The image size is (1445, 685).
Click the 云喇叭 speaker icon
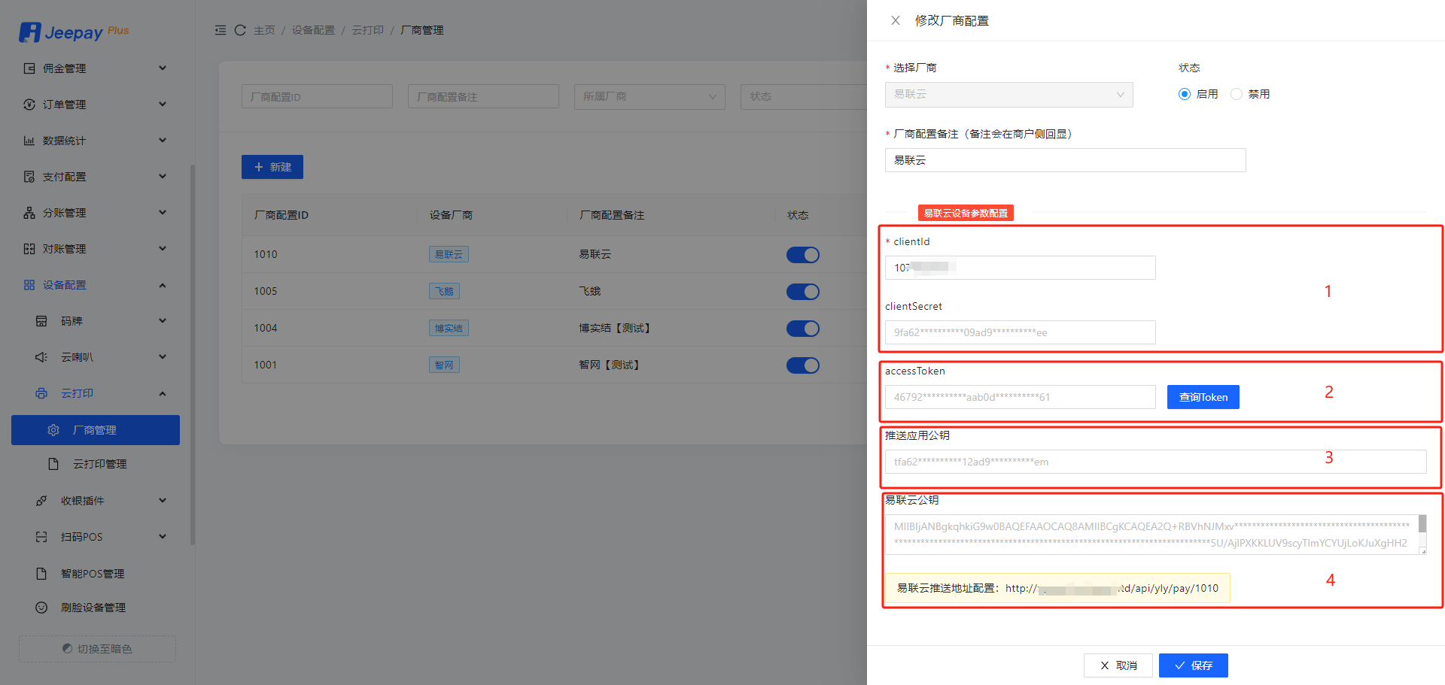point(41,357)
